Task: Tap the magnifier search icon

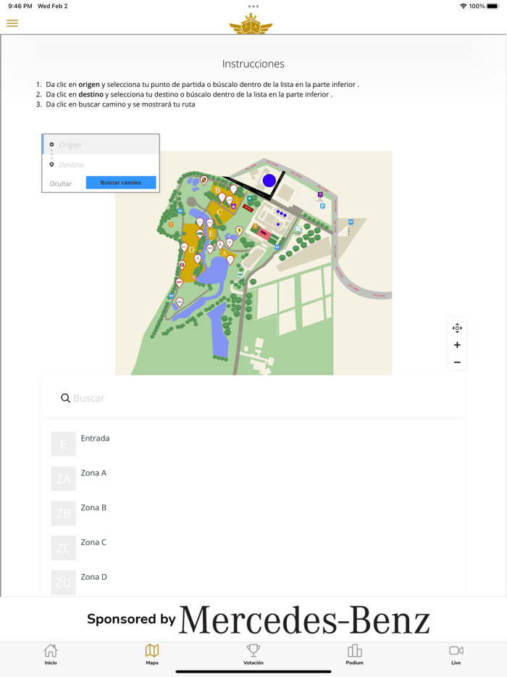Action: coord(65,398)
